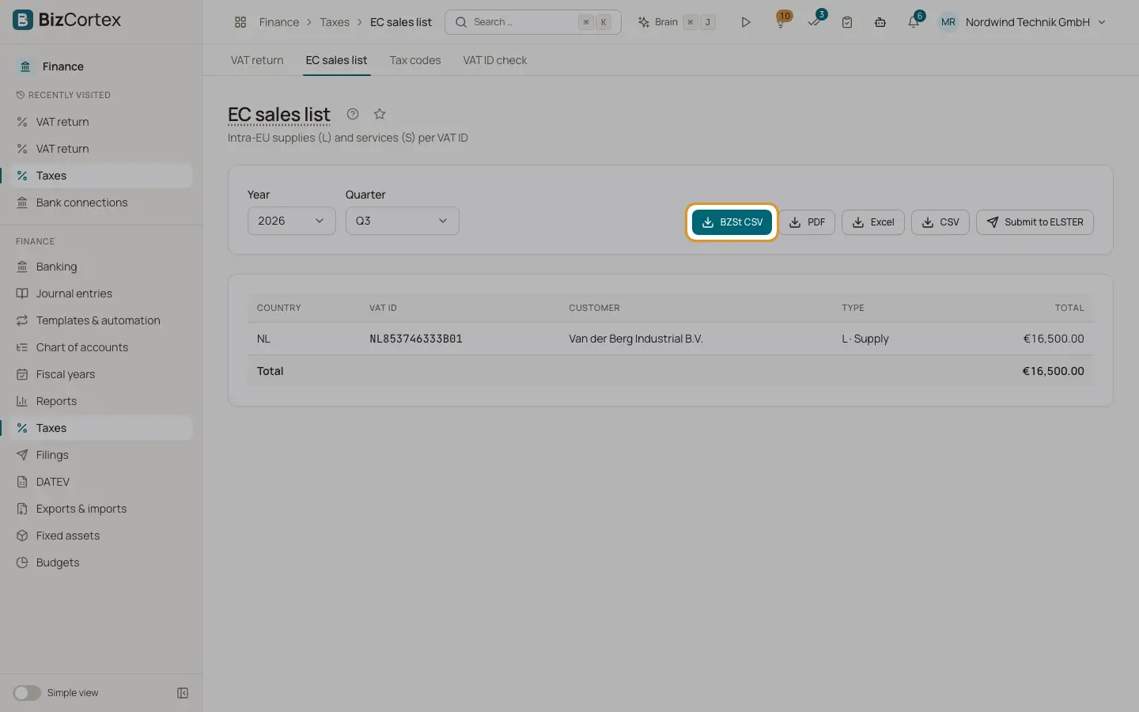The image size is (1139, 712).
Task: Click the BizCortex logo icon
Action: point(23,20)
